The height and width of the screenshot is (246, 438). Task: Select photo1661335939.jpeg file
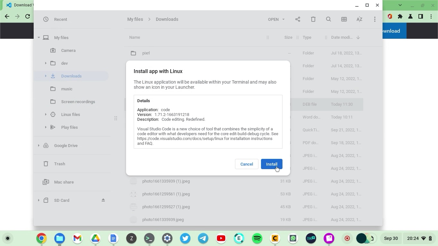pos(244,219)
